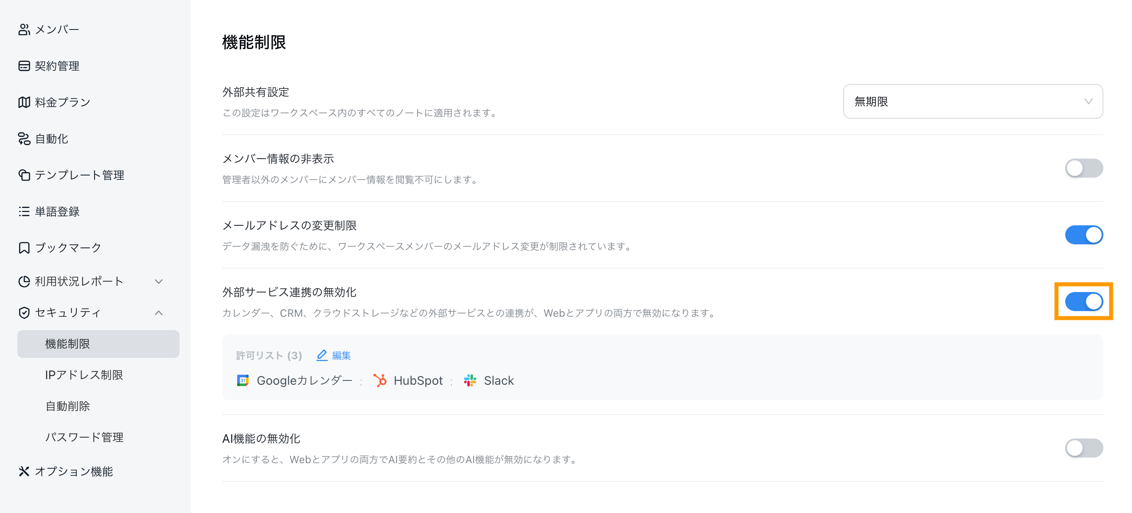Click the メンバー情報の非表示 setting title

pyautogui.click(x=278, y=159)
